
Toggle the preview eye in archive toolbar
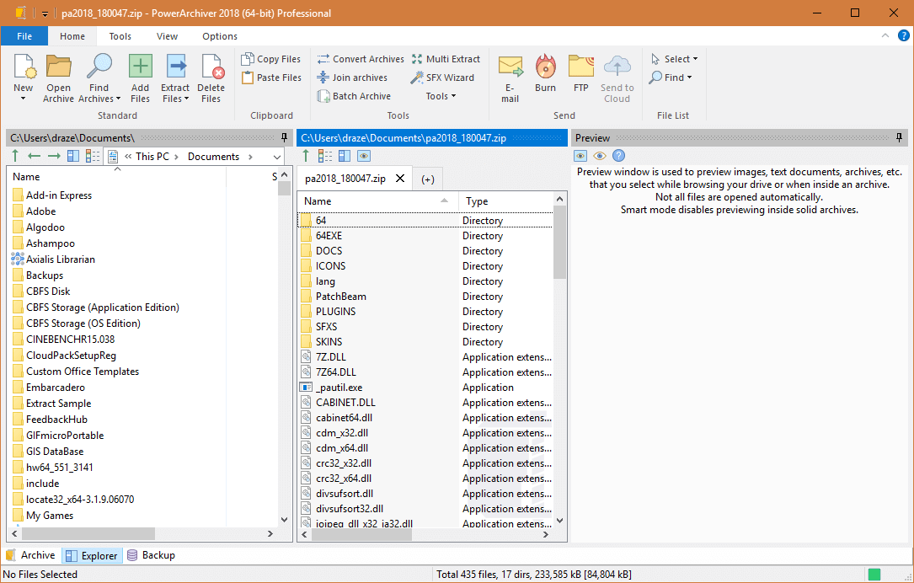point(363,156)
